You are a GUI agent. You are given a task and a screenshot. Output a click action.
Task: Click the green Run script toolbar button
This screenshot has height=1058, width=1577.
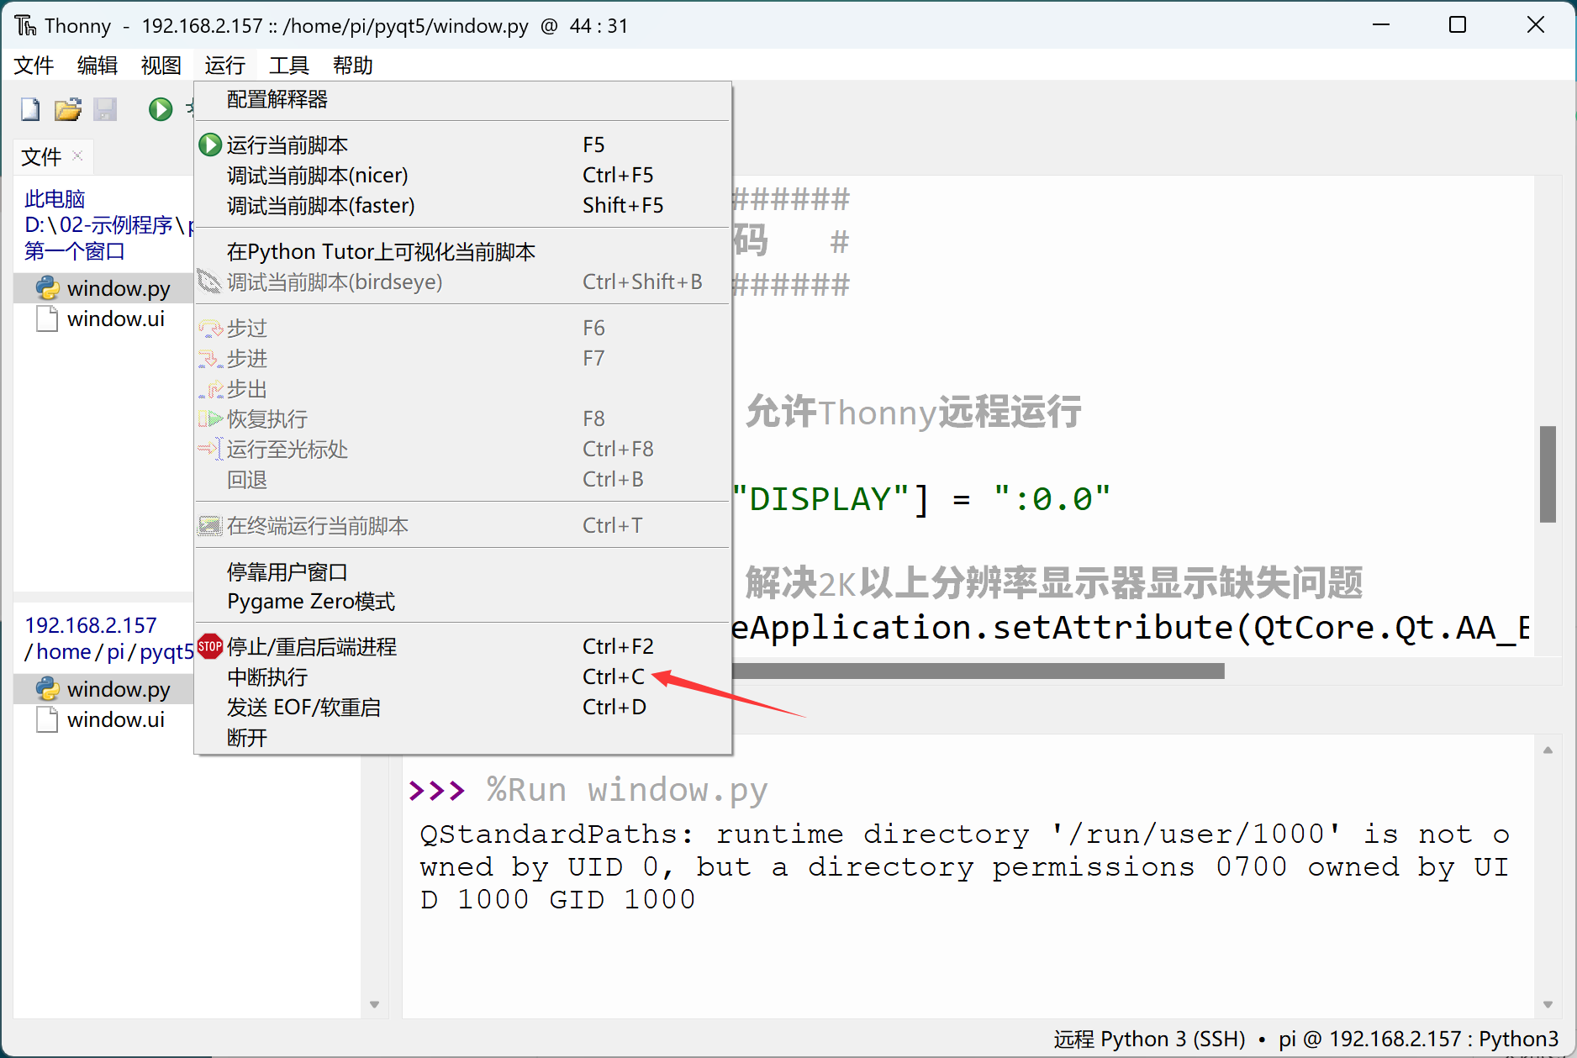(x=160, y=109)
